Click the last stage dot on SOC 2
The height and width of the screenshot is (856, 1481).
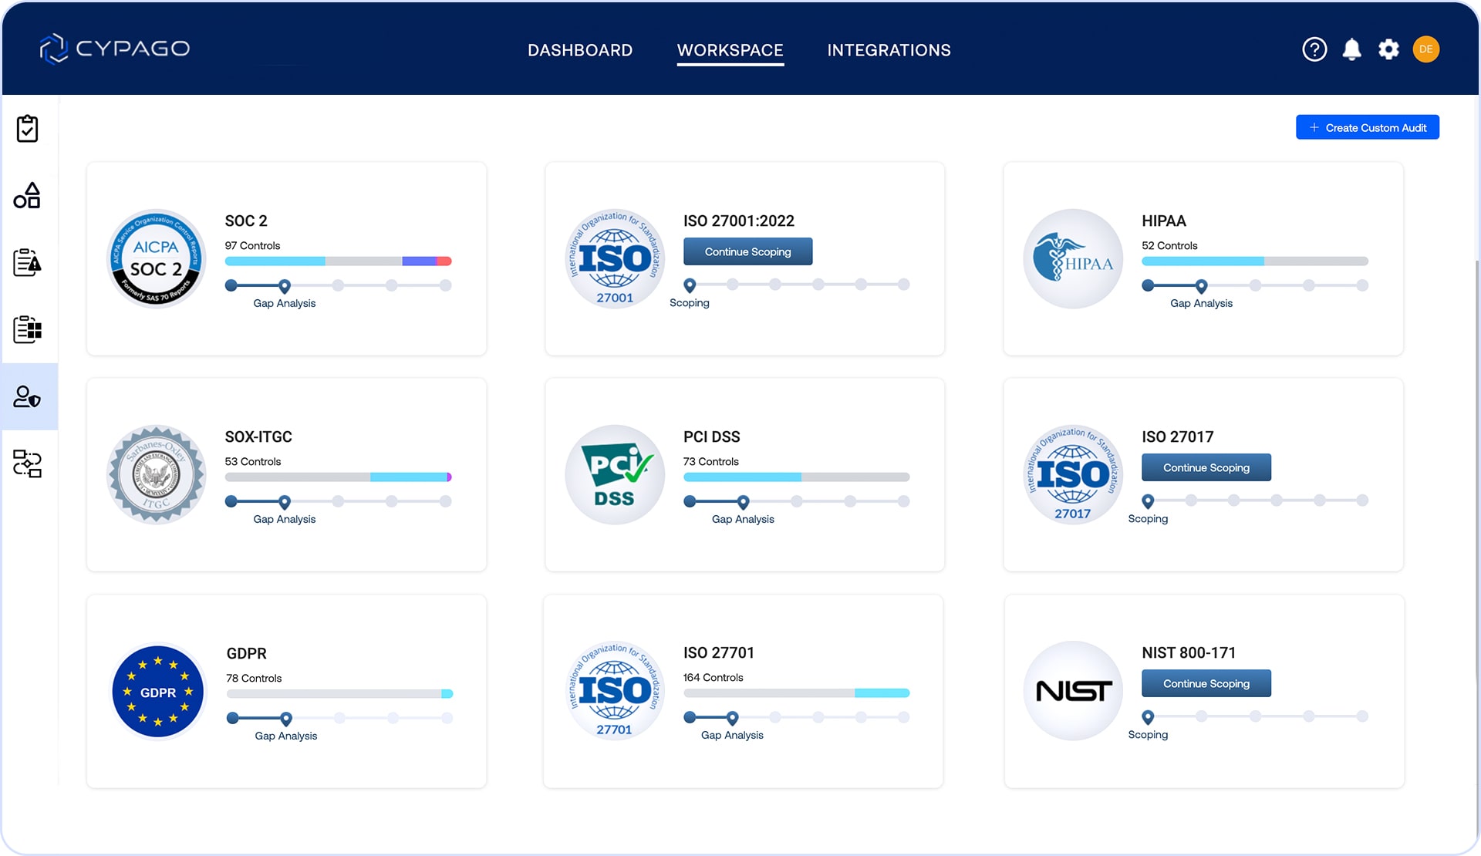coord(446,285)
